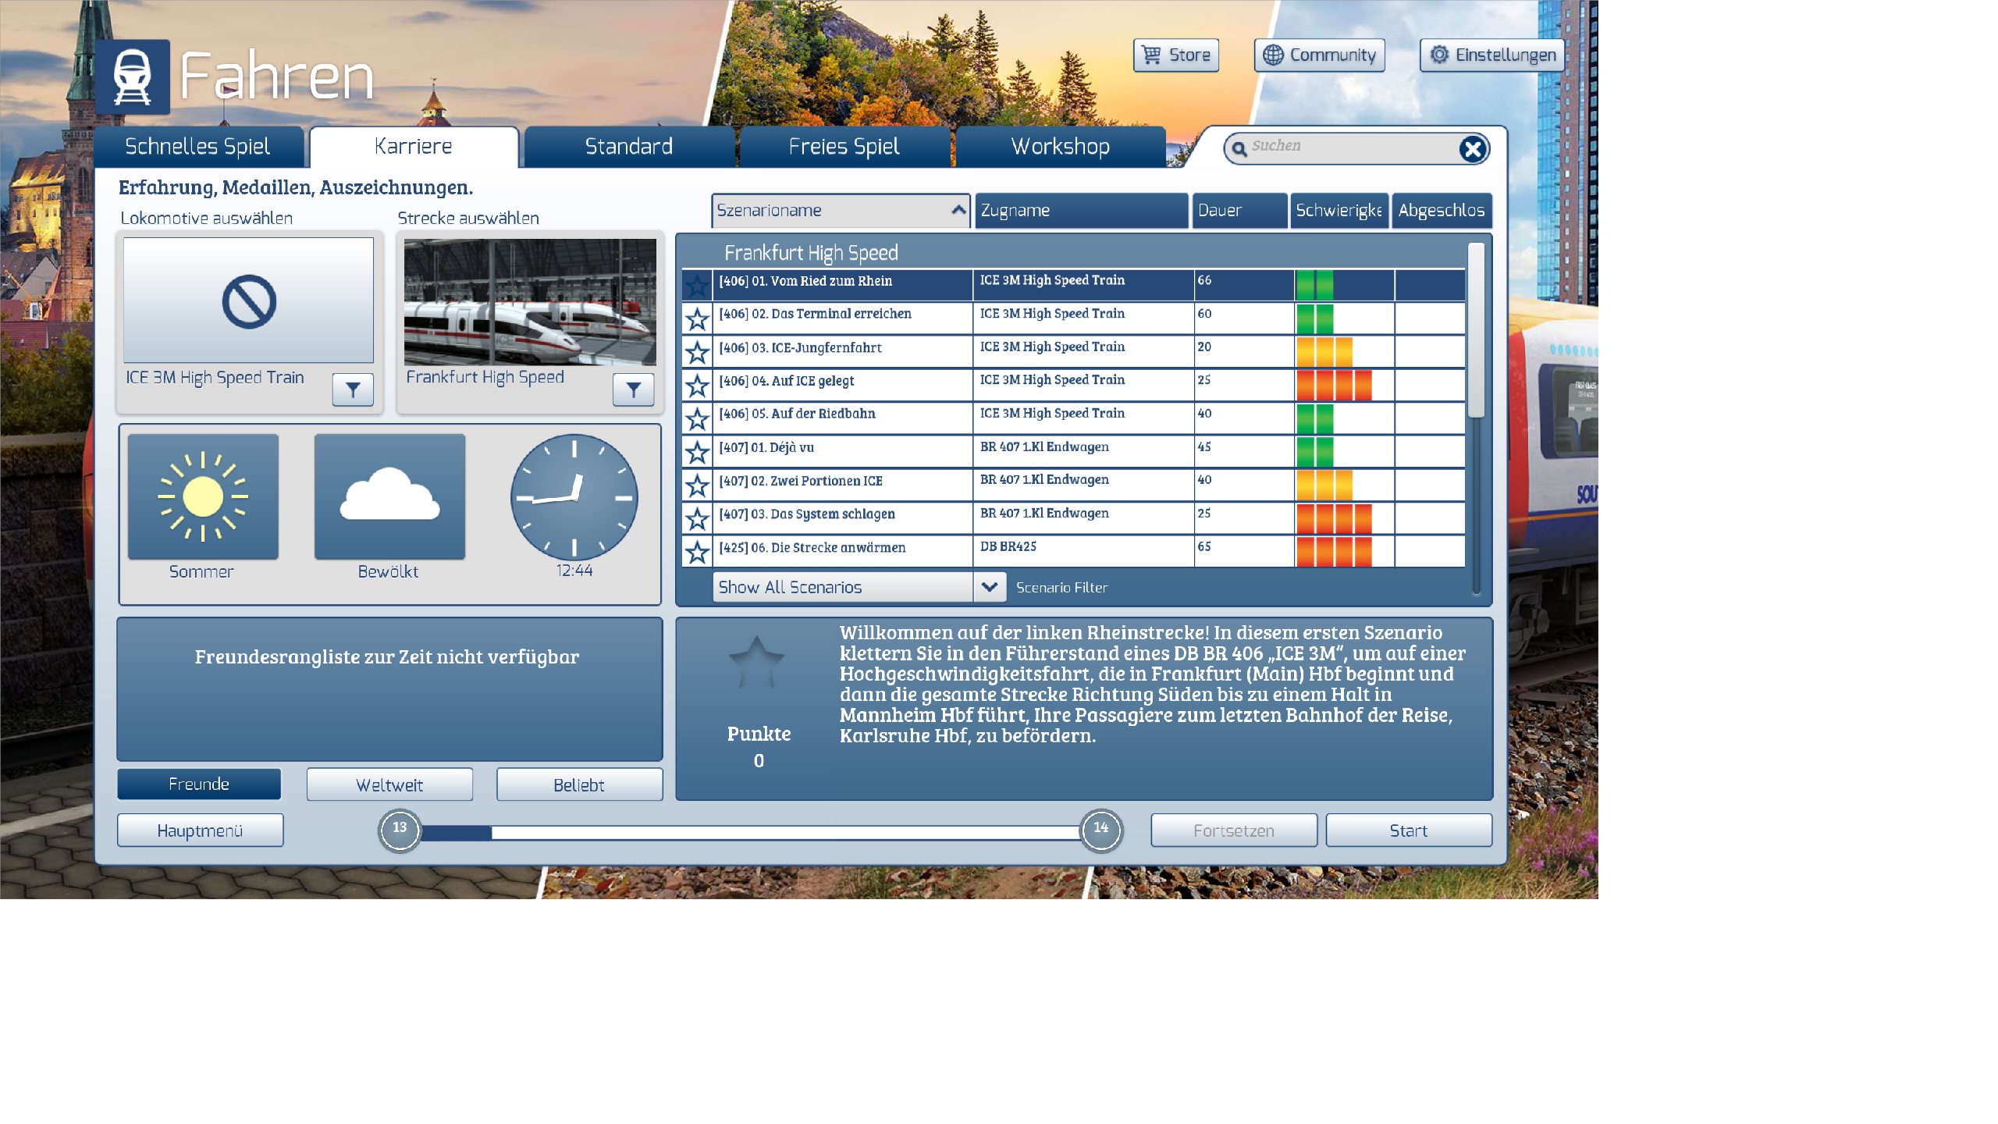Click the 12:44 clock time icon
Screen dimensions: 1998x1124
point(574,497)
